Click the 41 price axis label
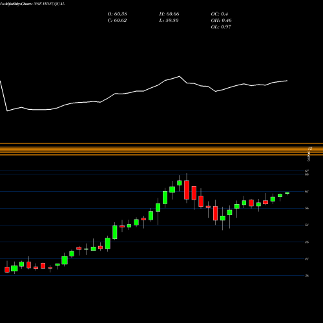Screen dimensions: 323x323 [307, 259]
